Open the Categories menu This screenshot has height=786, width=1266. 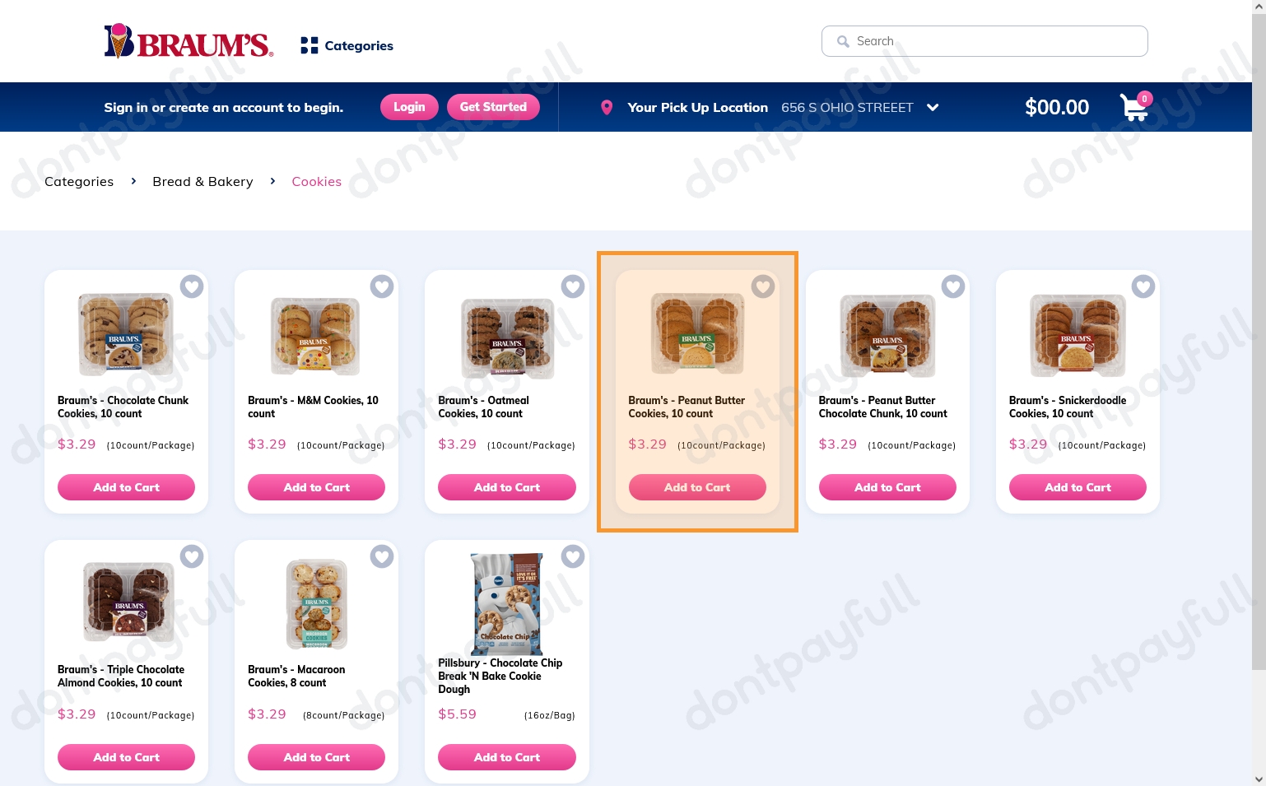(347, 45)
